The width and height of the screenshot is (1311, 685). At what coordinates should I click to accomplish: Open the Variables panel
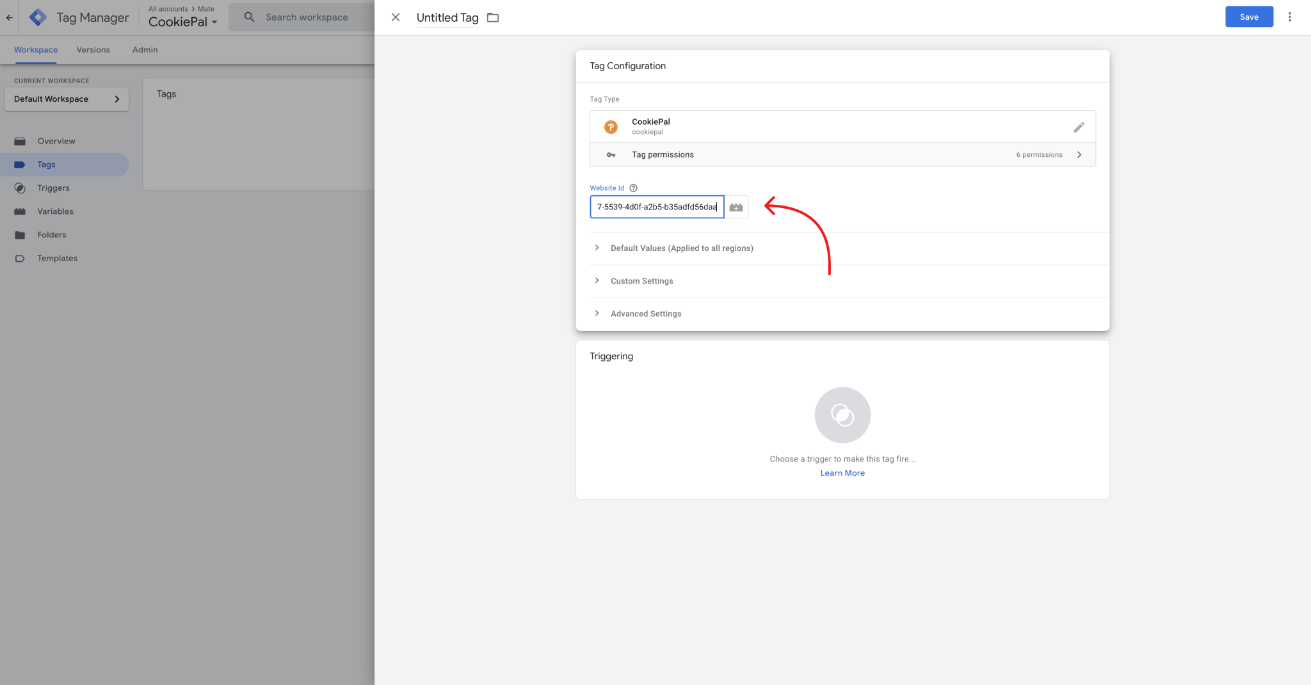(x=55, y=211)
